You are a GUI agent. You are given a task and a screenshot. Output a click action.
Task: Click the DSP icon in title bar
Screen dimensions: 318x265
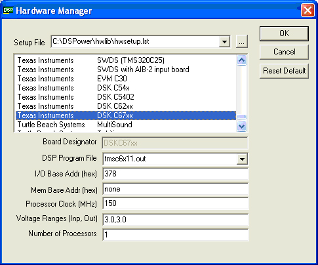pos(9,10)
